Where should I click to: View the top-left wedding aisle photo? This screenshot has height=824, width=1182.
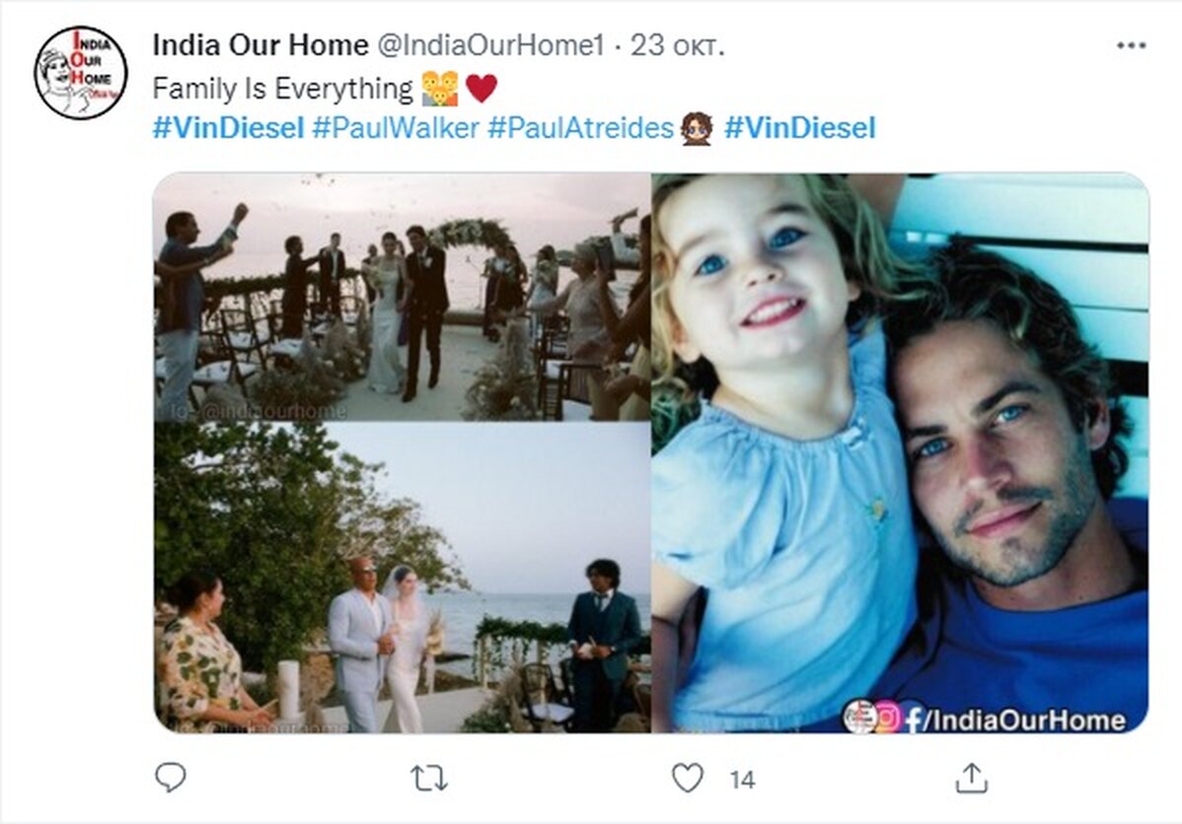coord(402,297)
